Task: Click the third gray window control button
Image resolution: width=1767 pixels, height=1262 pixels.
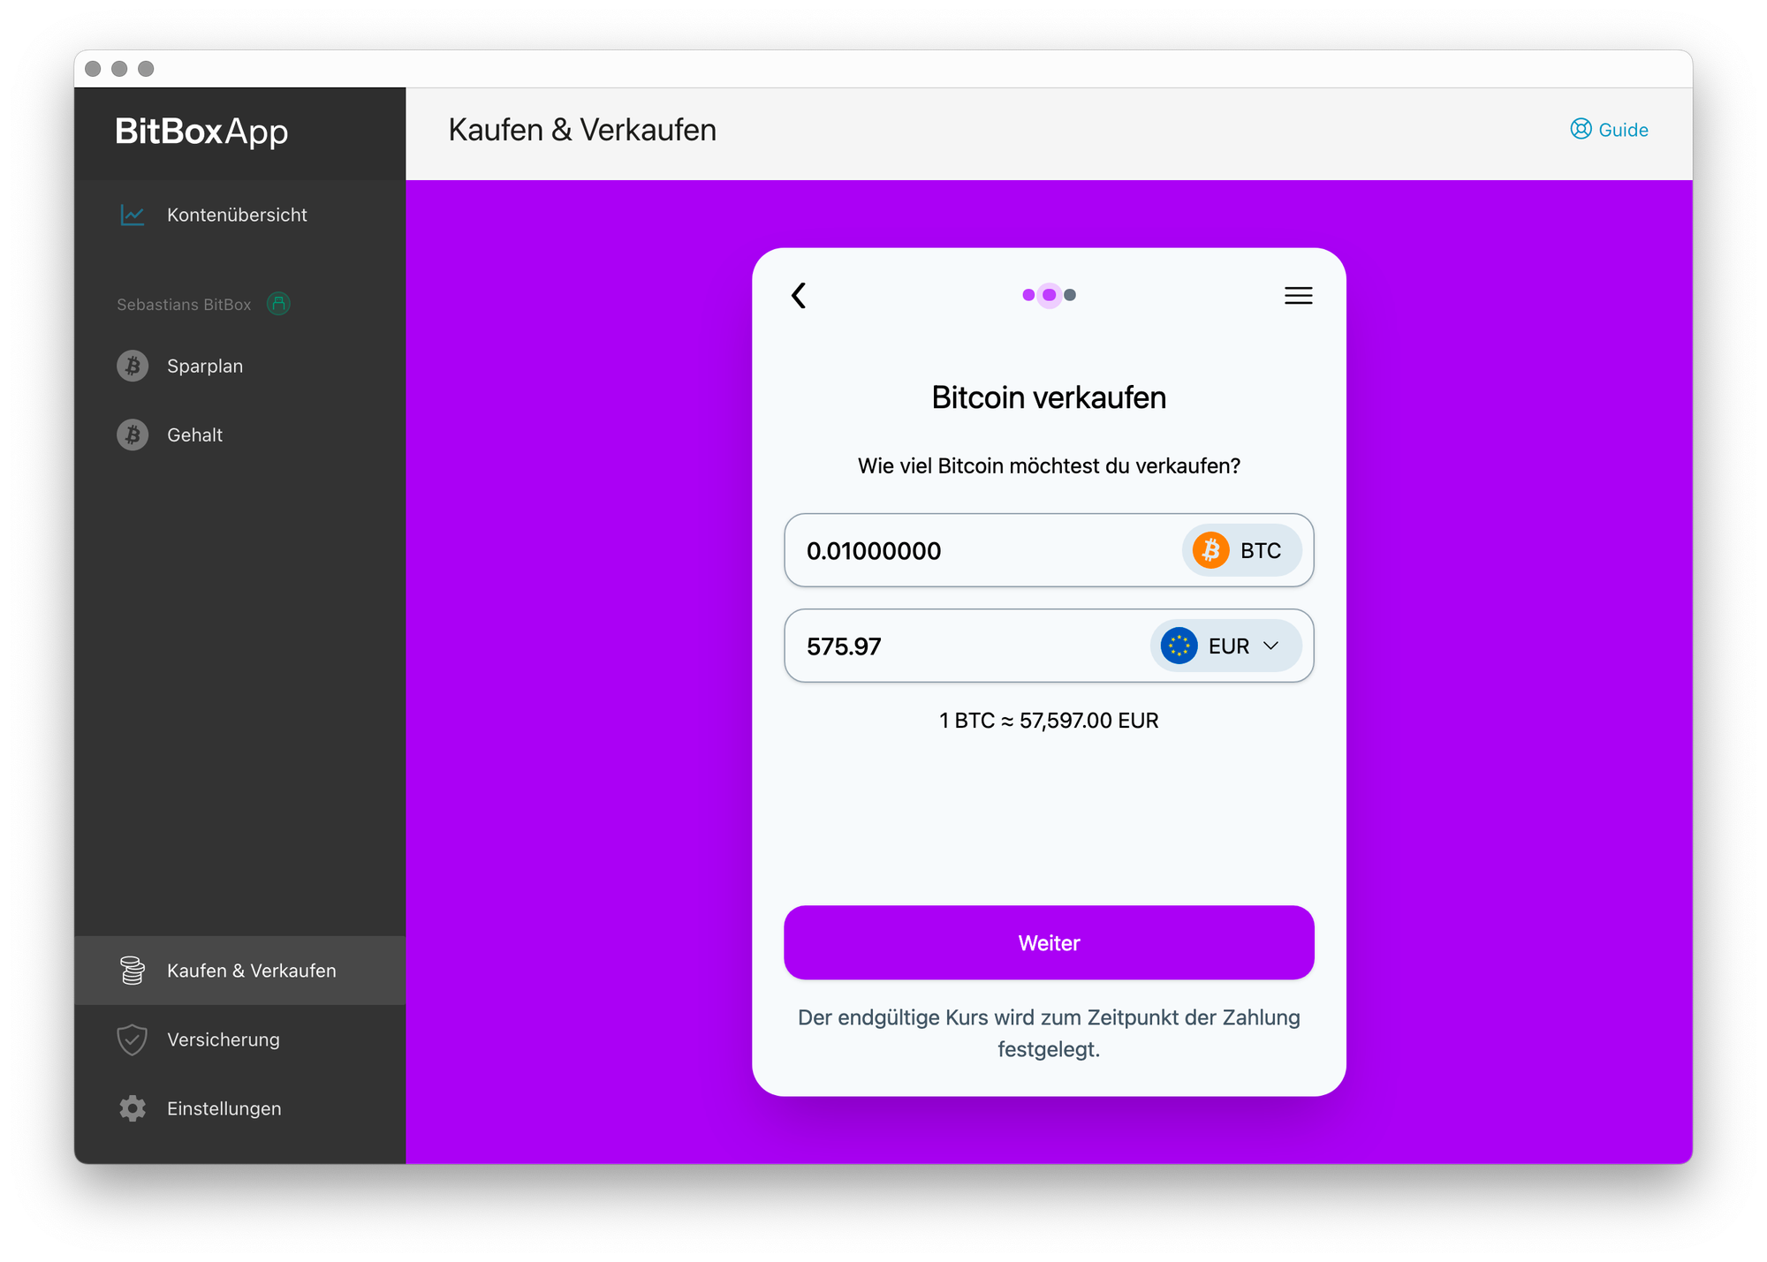Action: coord(146,69)
